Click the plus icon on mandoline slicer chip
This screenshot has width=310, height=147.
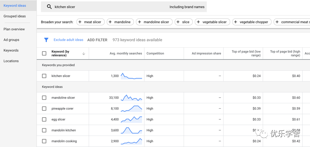(x=139, y=22)
